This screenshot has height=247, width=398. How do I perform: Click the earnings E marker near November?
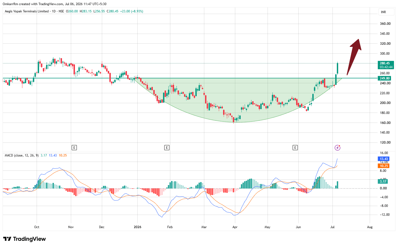[74, 148]
